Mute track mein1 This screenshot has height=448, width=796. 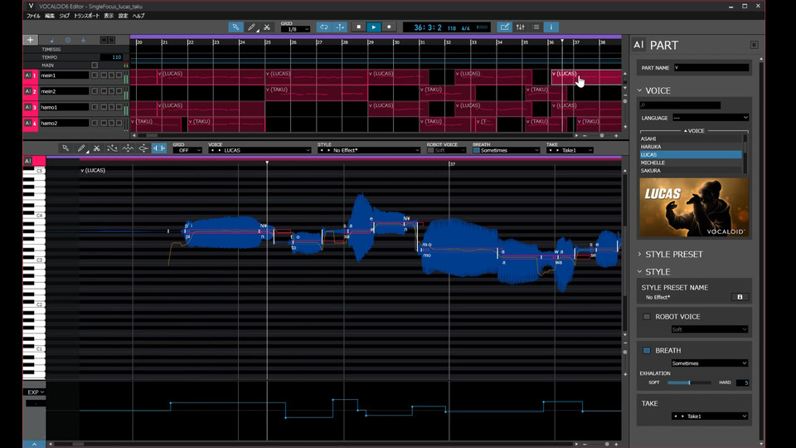104,75
